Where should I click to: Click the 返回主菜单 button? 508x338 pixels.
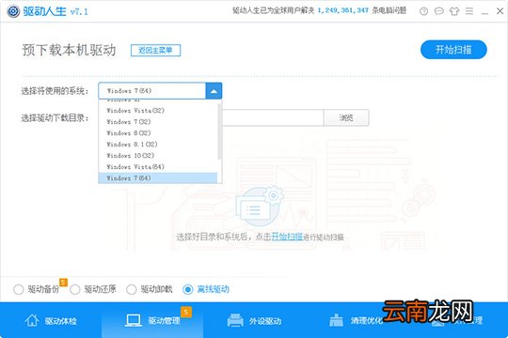click(155, 51)
